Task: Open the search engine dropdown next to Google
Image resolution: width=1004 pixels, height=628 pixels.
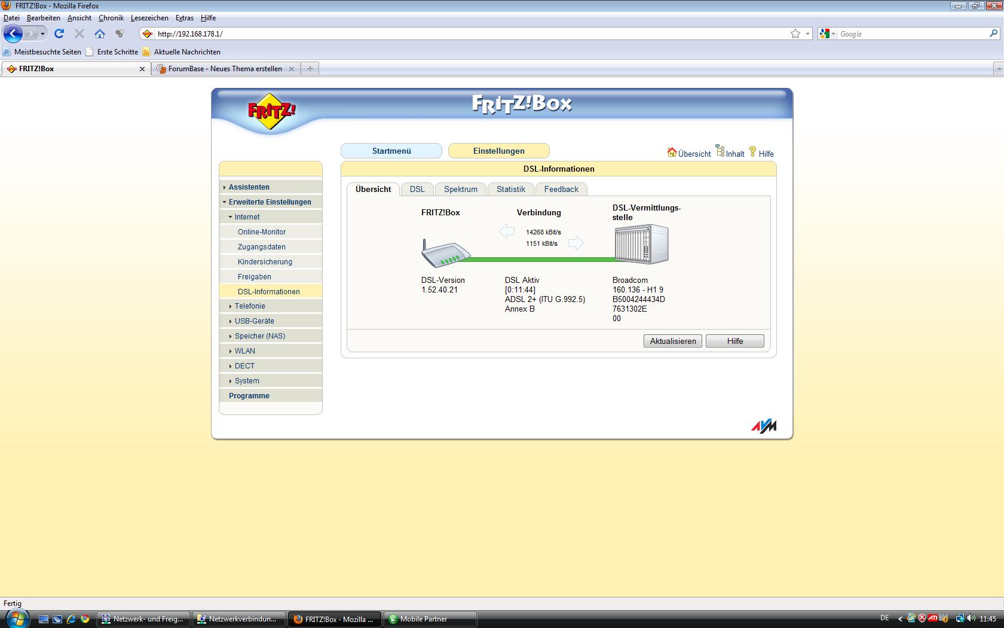Action: [834, 34]
